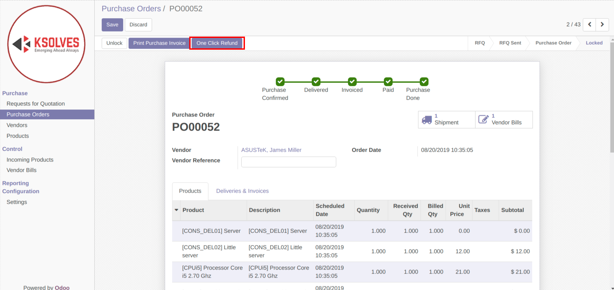Click the Print Purchase Invoice button
Viewport: 614px width, 290px height.
click(159, 43)
